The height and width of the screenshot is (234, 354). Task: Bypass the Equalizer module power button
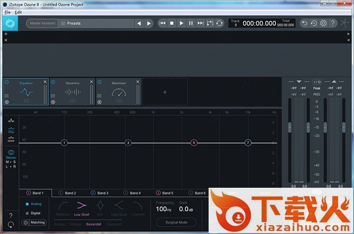(7, 82)
